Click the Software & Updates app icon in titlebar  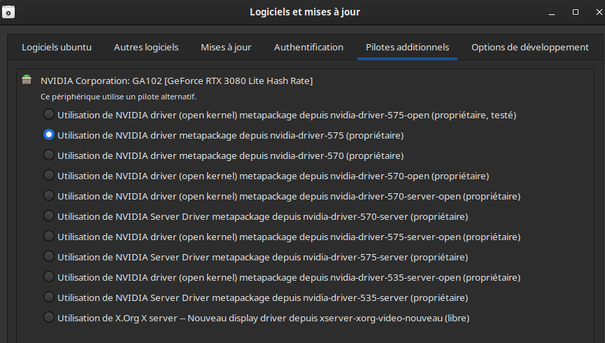pyautogui.click(x=8, y=12)
